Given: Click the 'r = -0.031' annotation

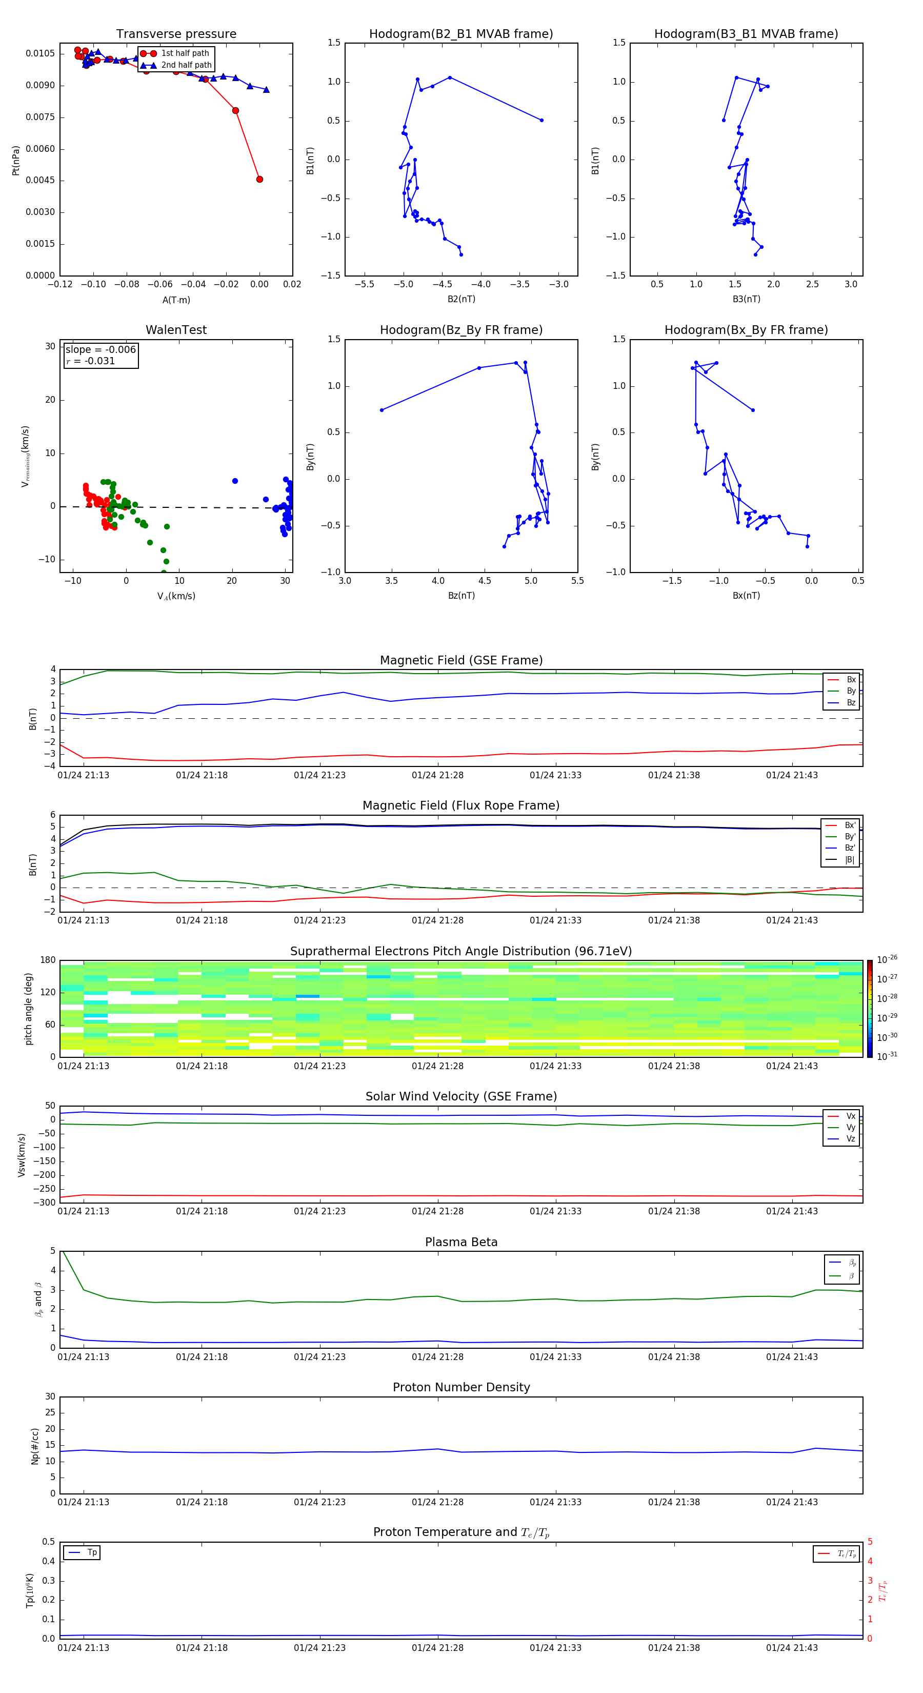Looking at the screenshot, I should [91, 361].
